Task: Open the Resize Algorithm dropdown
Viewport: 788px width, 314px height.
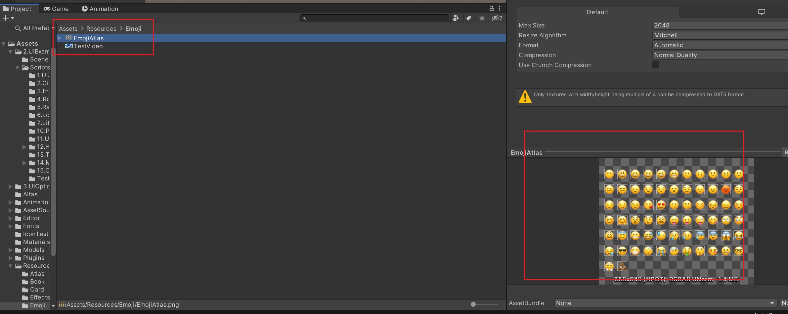Action: coord(720,35)
